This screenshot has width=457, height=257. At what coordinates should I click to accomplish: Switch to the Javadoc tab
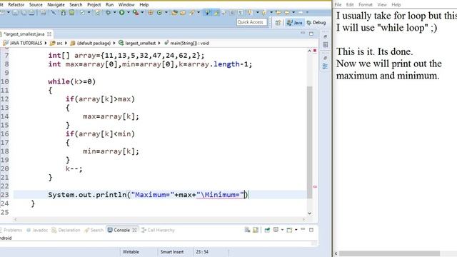pyautogui.click(x=37, y=230)
